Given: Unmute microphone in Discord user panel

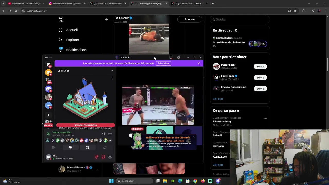Looking at the screenshot, I should (97, 157).
